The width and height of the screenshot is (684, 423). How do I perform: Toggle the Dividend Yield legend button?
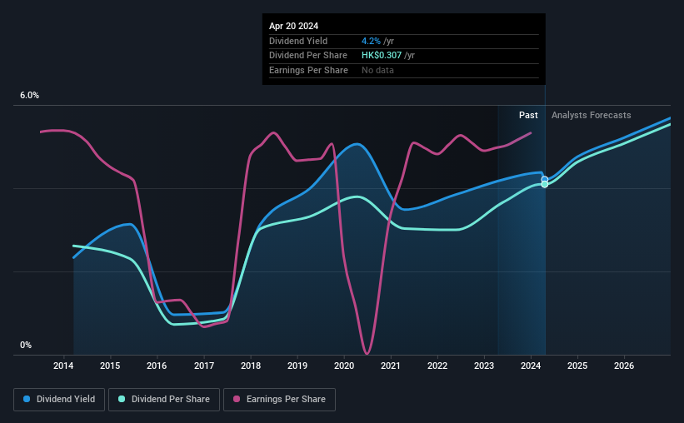tap(59, 400)
